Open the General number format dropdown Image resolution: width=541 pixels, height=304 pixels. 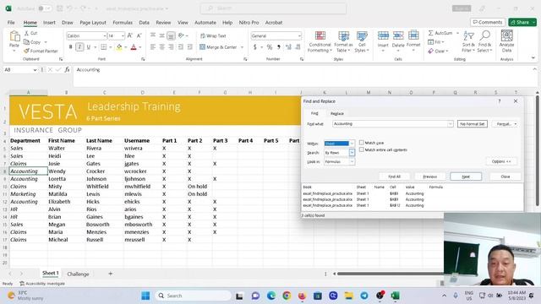click(298, 35)
